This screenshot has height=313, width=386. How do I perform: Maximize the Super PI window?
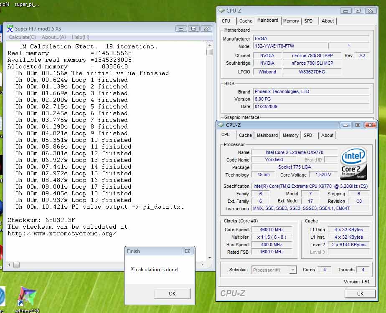click(x=194, y=28)
